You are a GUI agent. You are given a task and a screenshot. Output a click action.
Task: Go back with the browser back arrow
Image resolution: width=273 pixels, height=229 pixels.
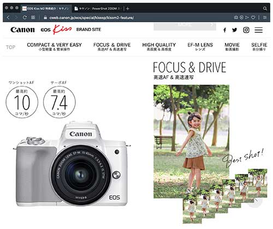coord(8,17)
